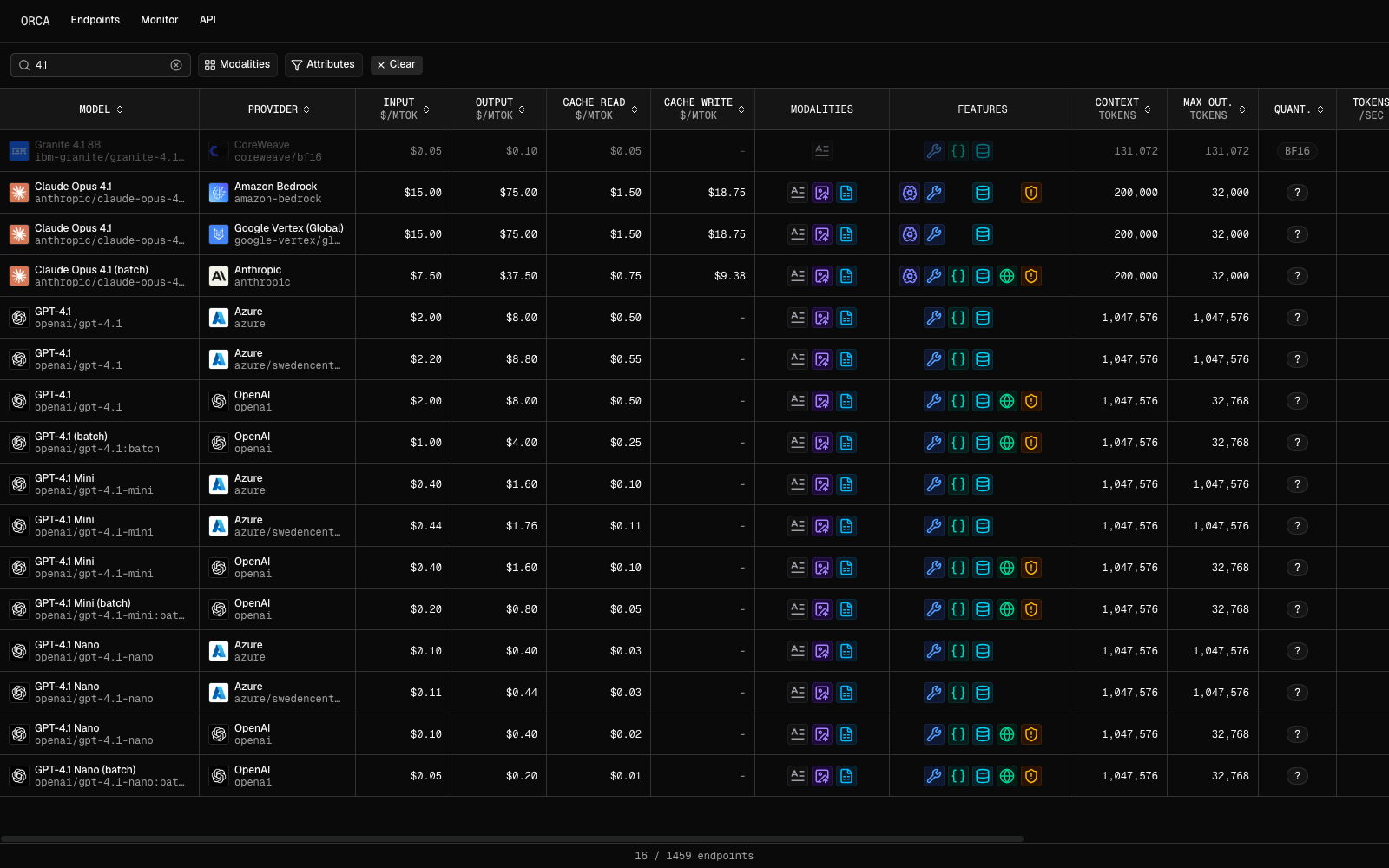1389x868 pixels.
Task: Click caching database icon in GPT-4.1 (batch) row
Action: click(983, 443)
